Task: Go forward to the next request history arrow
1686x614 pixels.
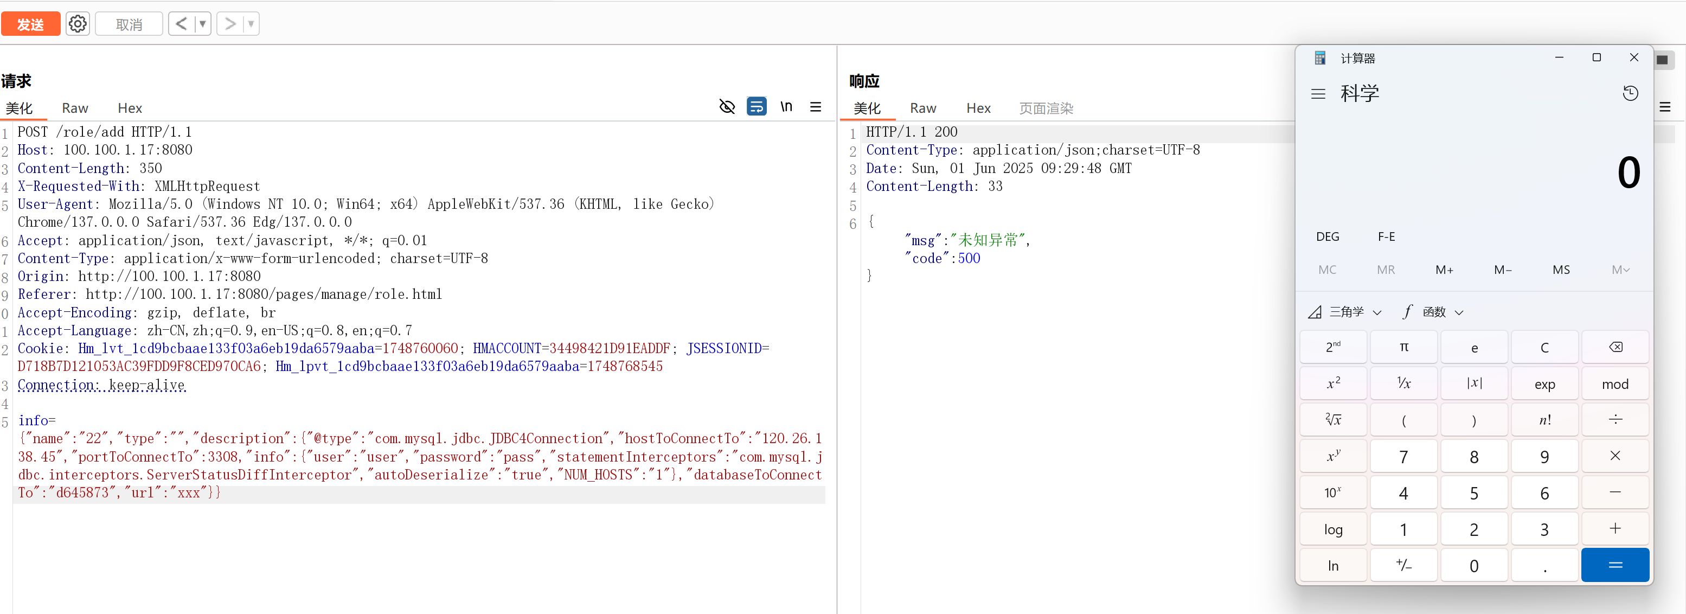Action: coord(230,24)
